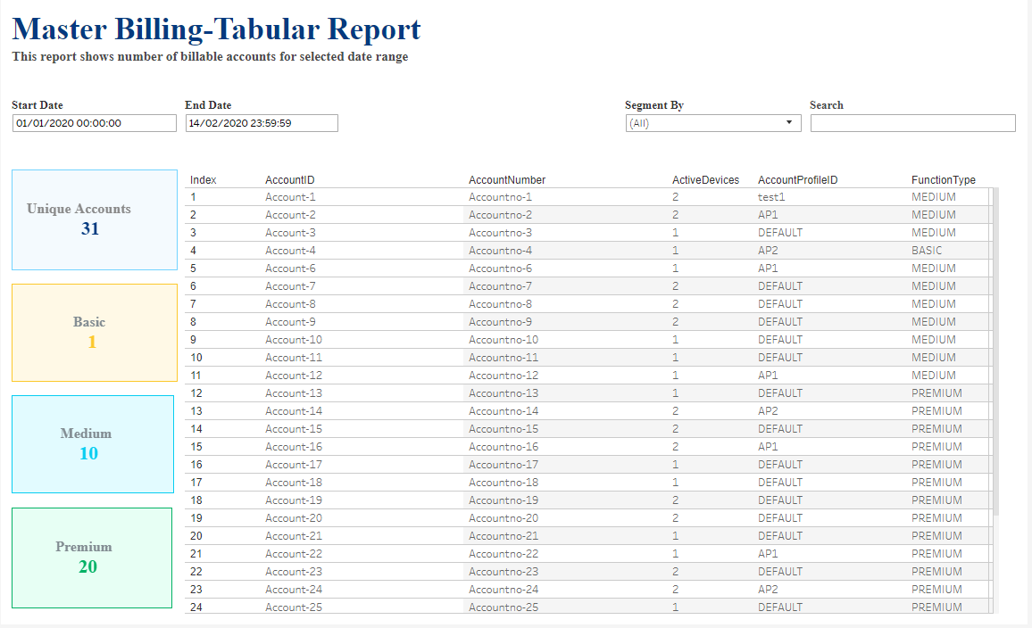Focus the Search text box

(912, 123)
